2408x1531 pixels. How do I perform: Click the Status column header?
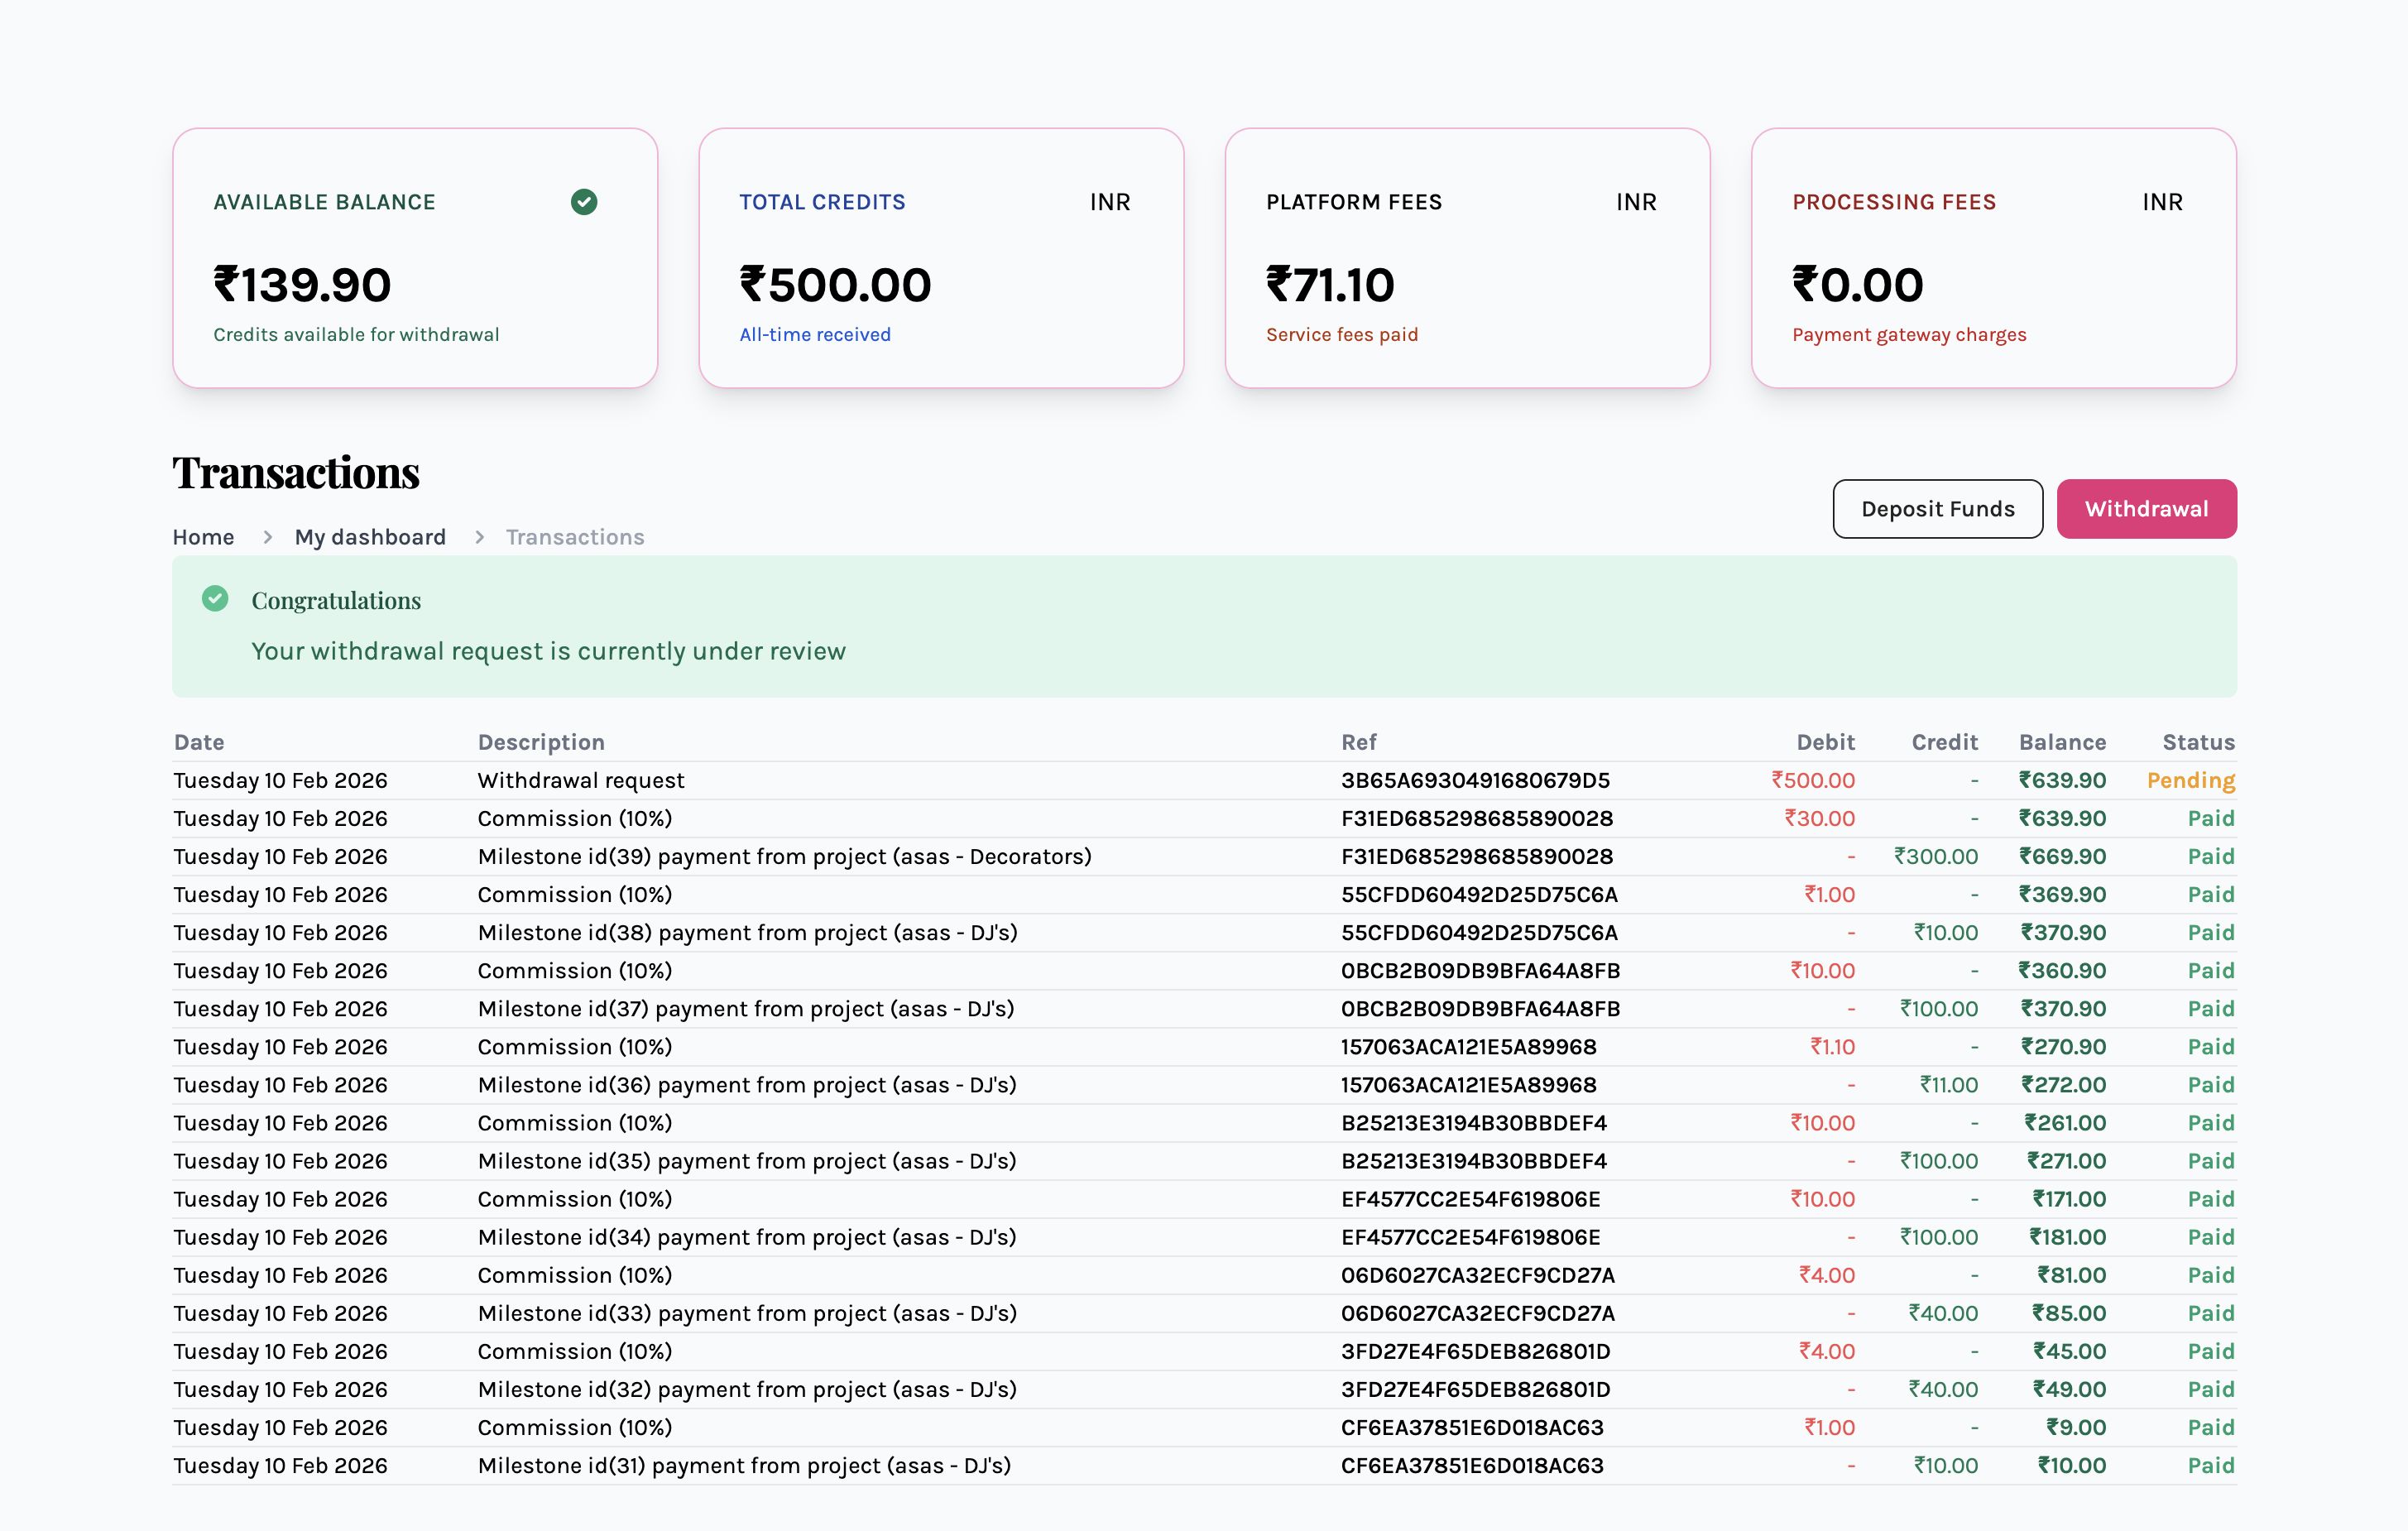click(x=2198, y=742)
